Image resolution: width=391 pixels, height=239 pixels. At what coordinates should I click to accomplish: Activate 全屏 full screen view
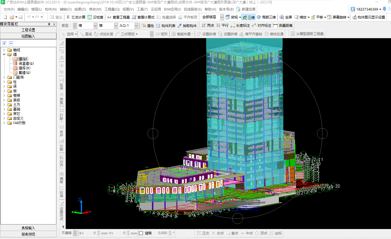[286, 17]
